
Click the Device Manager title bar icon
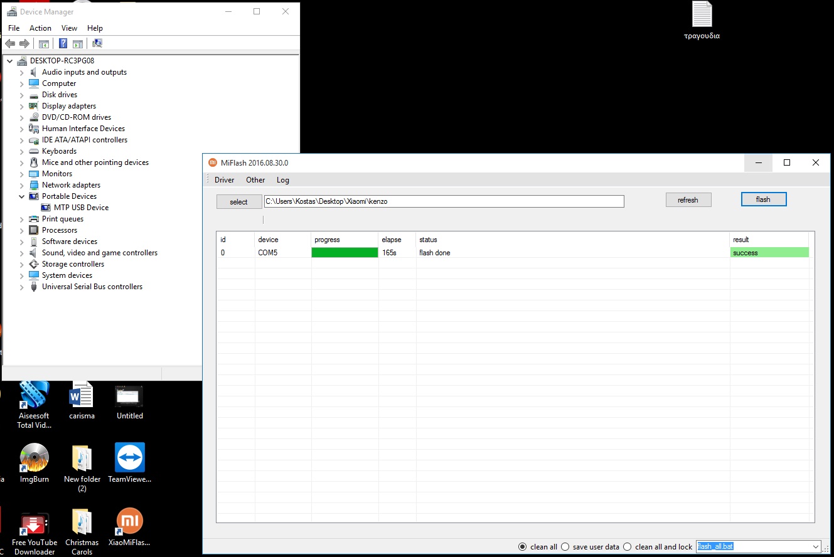12,11
